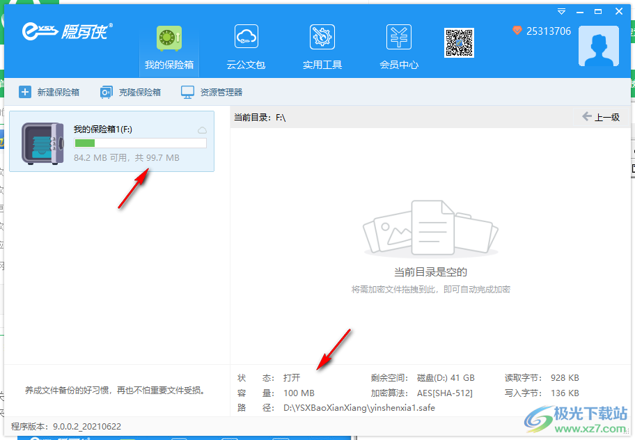
Task: Select the 打开 status text in the status bar
Action: tap(292, 377)
